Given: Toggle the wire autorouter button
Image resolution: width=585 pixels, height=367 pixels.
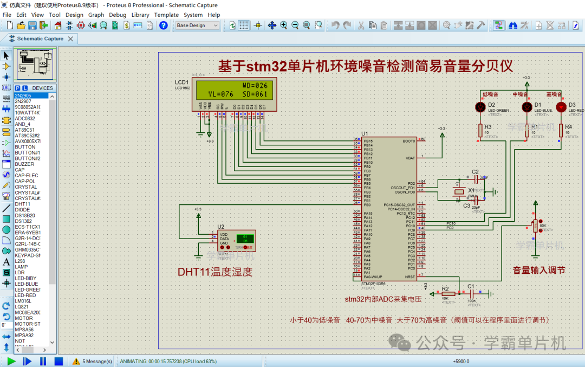Looking at the screenshot, I should [498, 25].
